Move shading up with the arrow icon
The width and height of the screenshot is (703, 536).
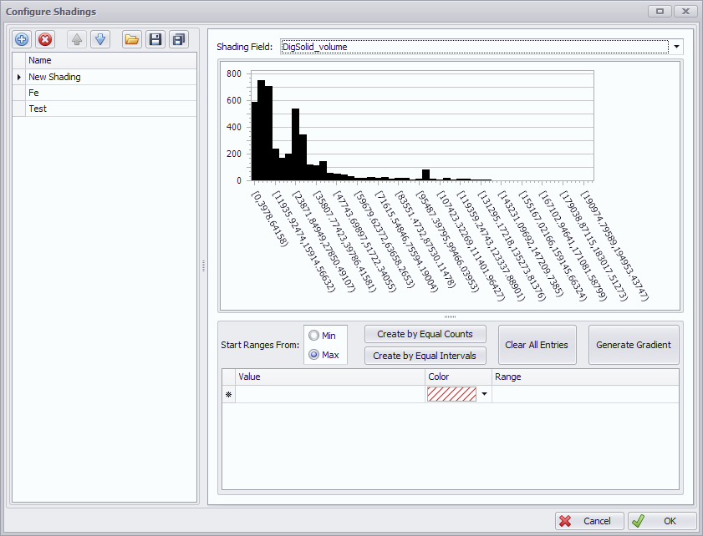click(x=77, y=39)
